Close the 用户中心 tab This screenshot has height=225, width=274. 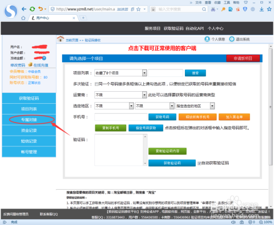point(74,18)
